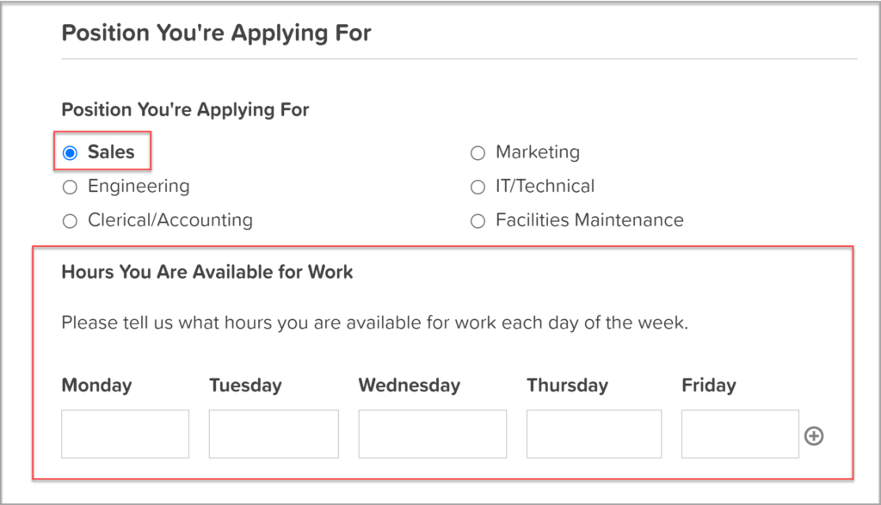The image size is (881, 505).
Task: Click the plus icon to add row
Action: tap(813, 436)
